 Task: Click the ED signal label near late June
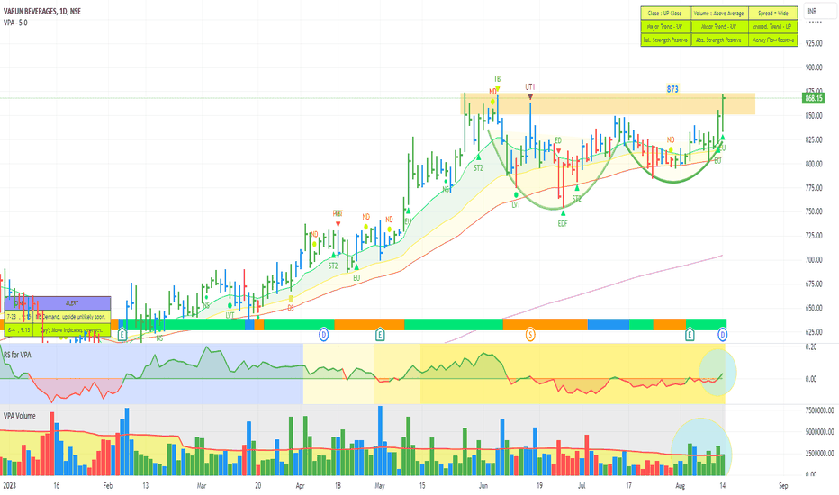pos(558,140)
